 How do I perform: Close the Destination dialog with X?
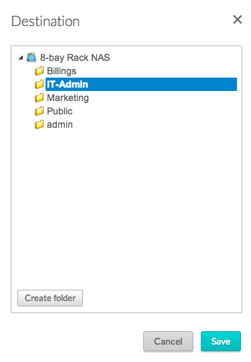click(x=238, y=19)
